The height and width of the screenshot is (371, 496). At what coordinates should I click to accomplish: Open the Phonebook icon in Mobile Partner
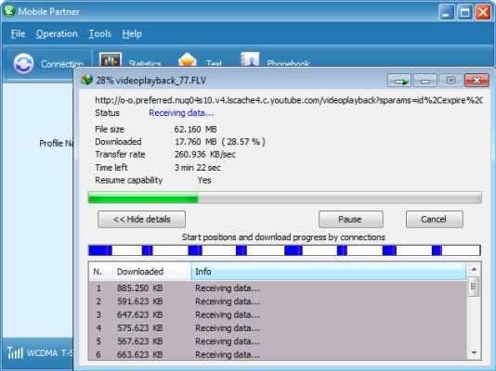(250, 59)
